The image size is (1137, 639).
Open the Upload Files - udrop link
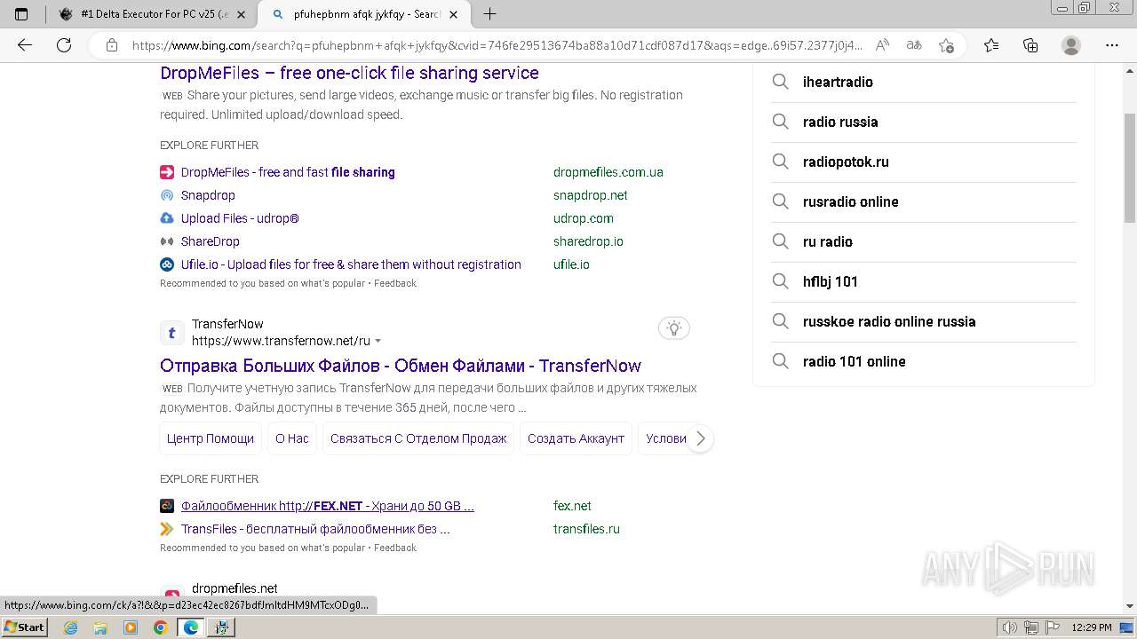[240, 218]
